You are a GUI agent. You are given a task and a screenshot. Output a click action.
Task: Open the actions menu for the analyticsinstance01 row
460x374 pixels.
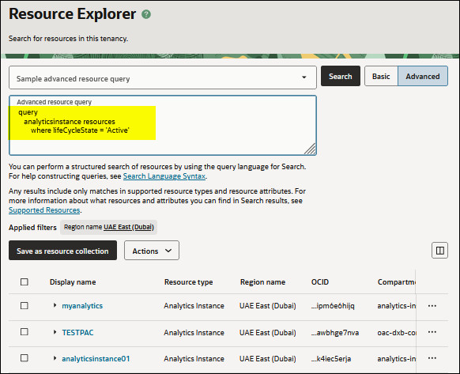432,358
